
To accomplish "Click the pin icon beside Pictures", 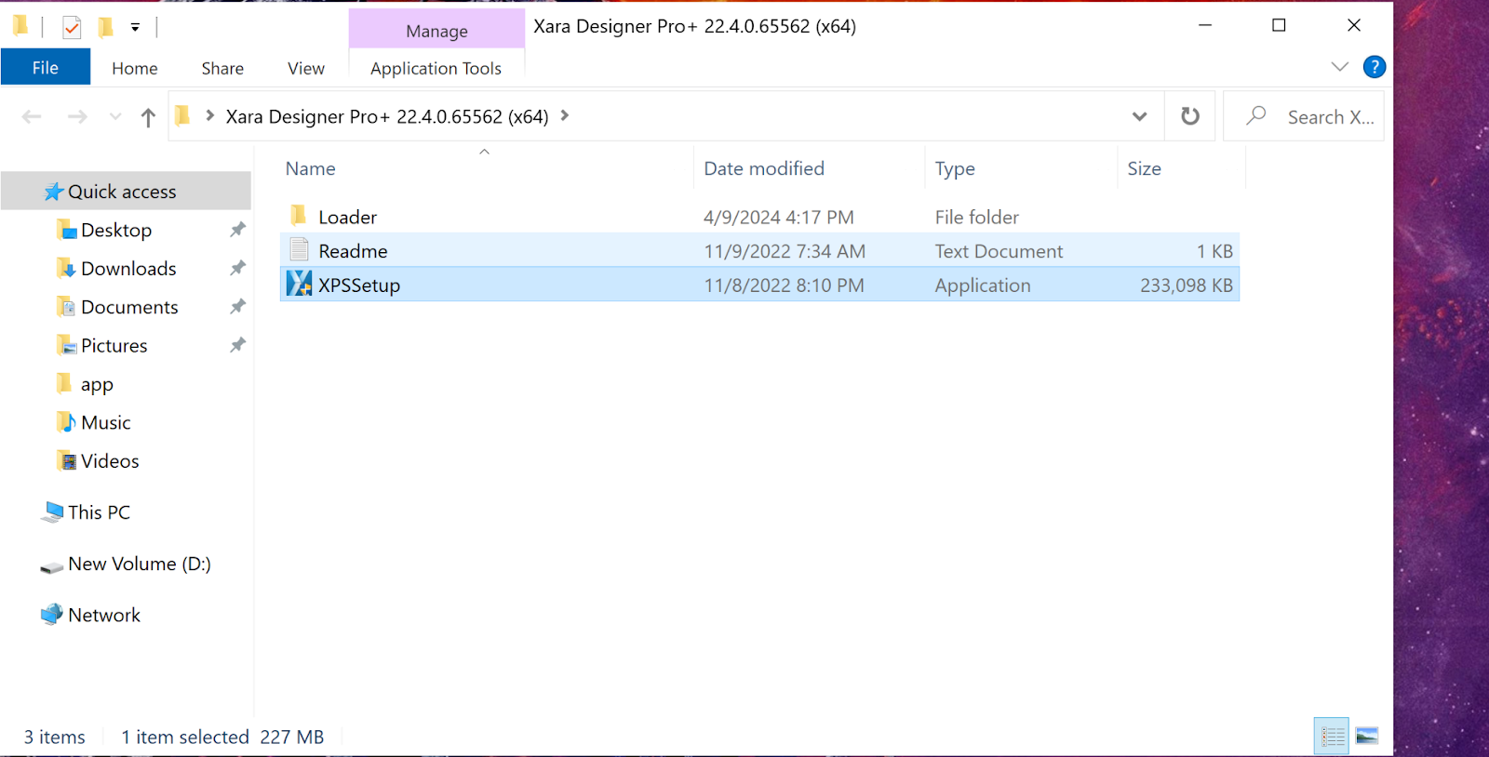I will coord(237,345).
